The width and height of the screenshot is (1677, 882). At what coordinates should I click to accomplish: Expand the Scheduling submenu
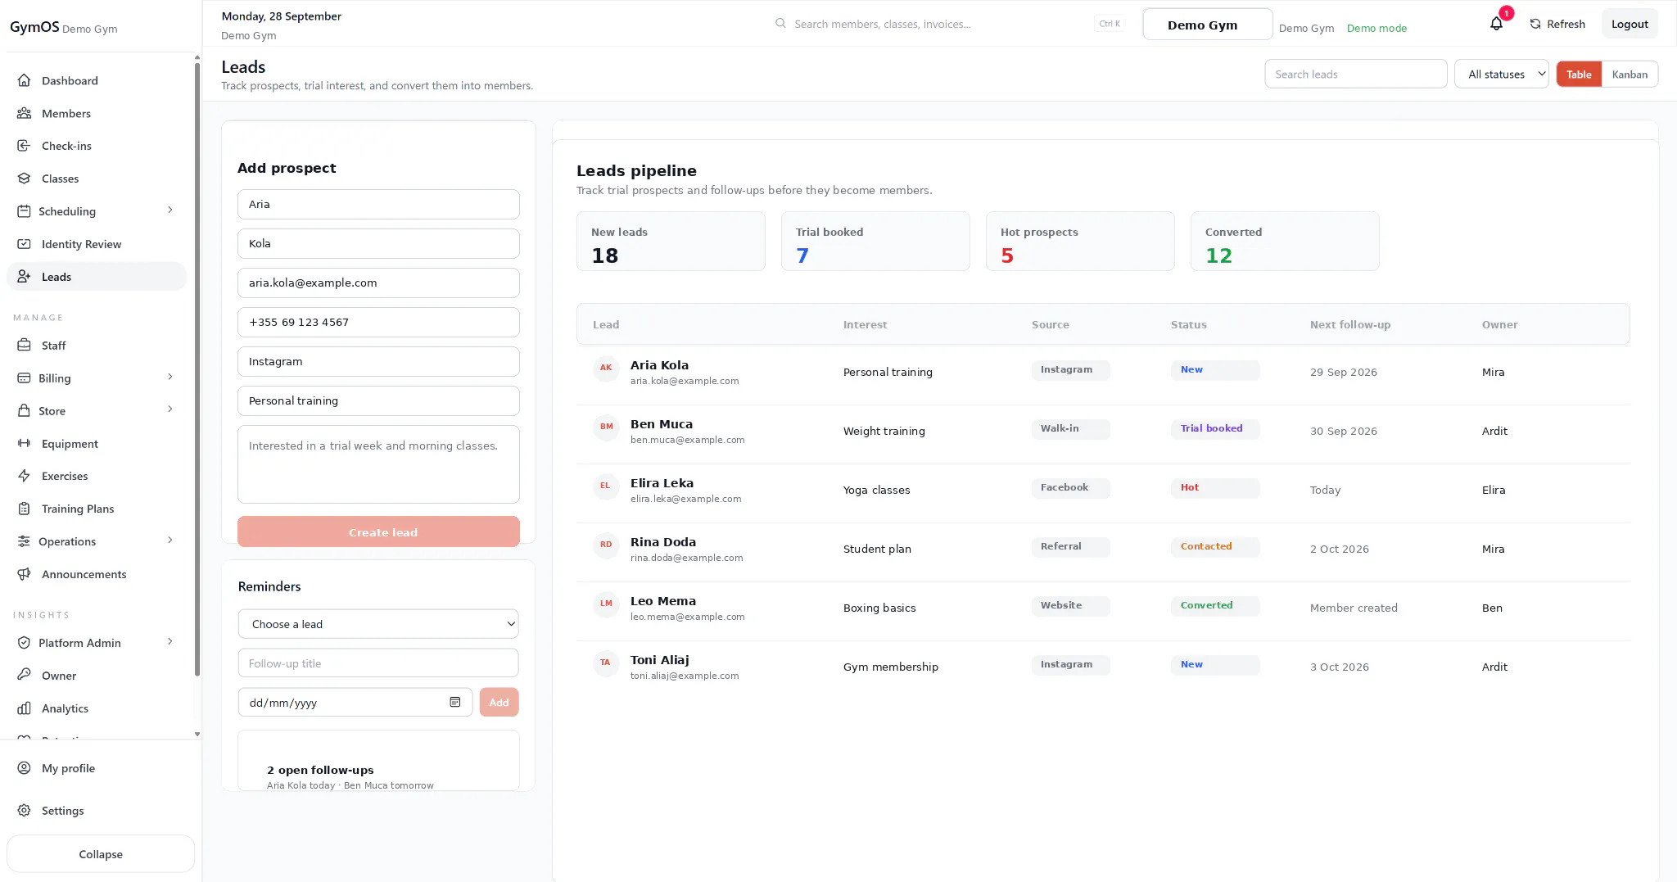pos(170,210)
